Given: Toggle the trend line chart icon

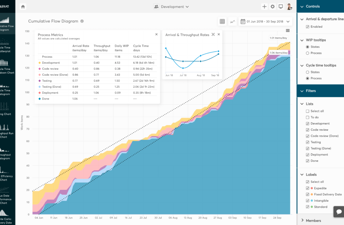Looking at the screenshot, I should pyautogui.click(x=232, y=21).
